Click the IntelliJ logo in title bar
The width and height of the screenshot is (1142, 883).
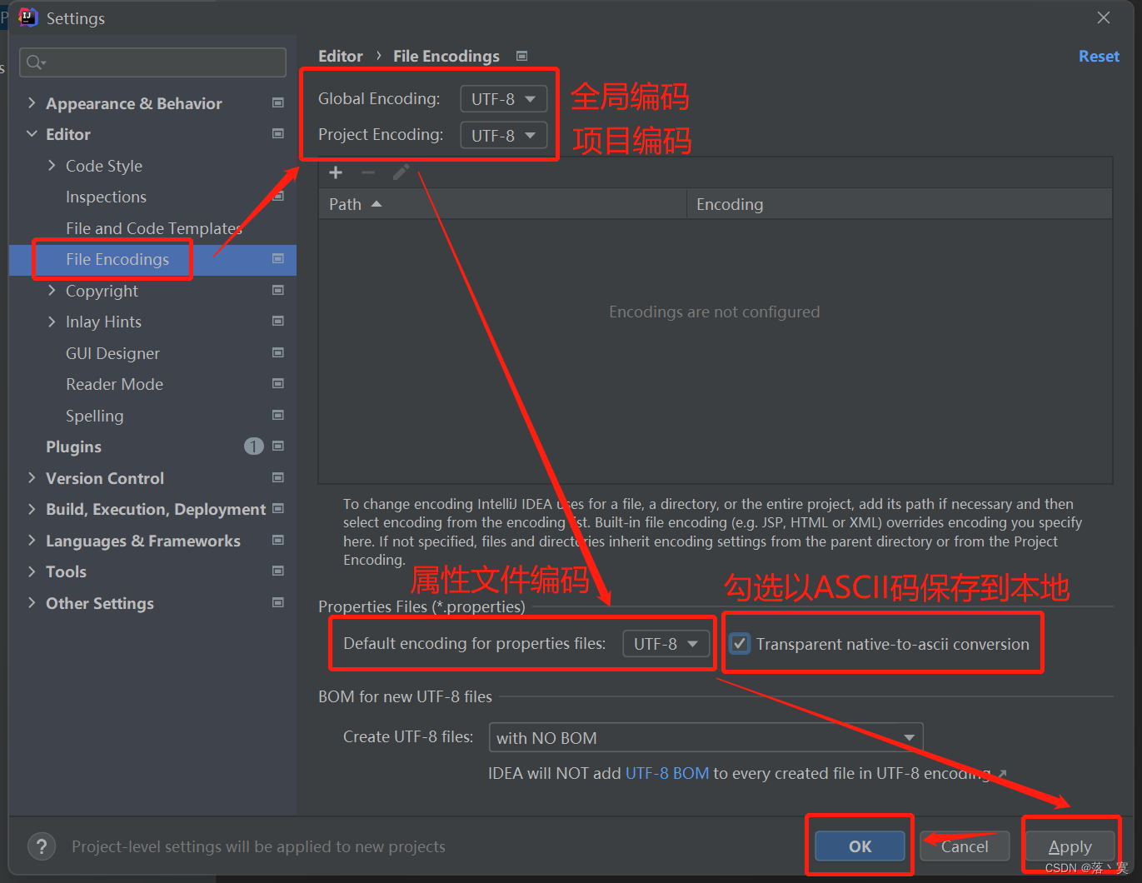coord(28,17)
